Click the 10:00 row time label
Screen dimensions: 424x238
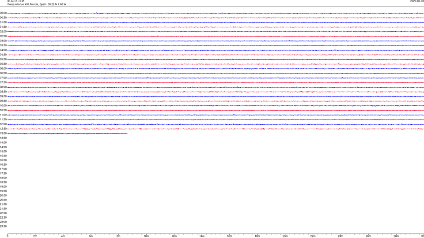pyautogui.click(x=3, y=106)
